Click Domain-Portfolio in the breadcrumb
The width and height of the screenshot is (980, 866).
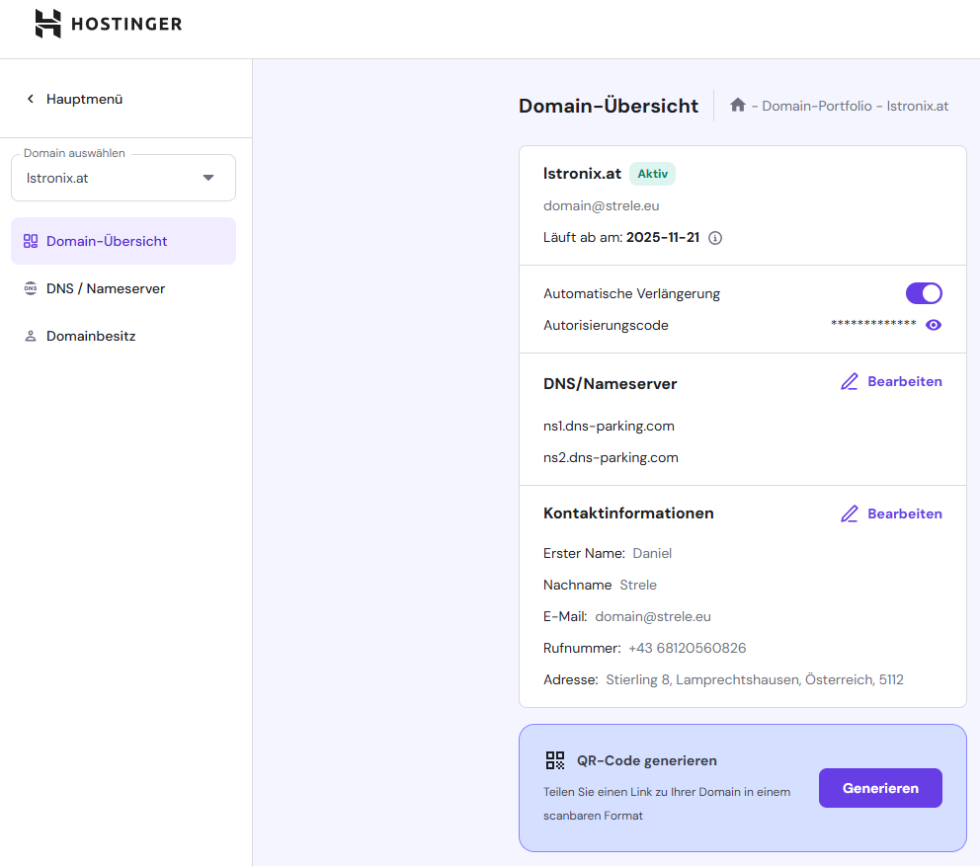[x=816, y=106]
